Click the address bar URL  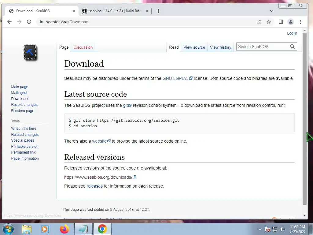coord(67,22)
